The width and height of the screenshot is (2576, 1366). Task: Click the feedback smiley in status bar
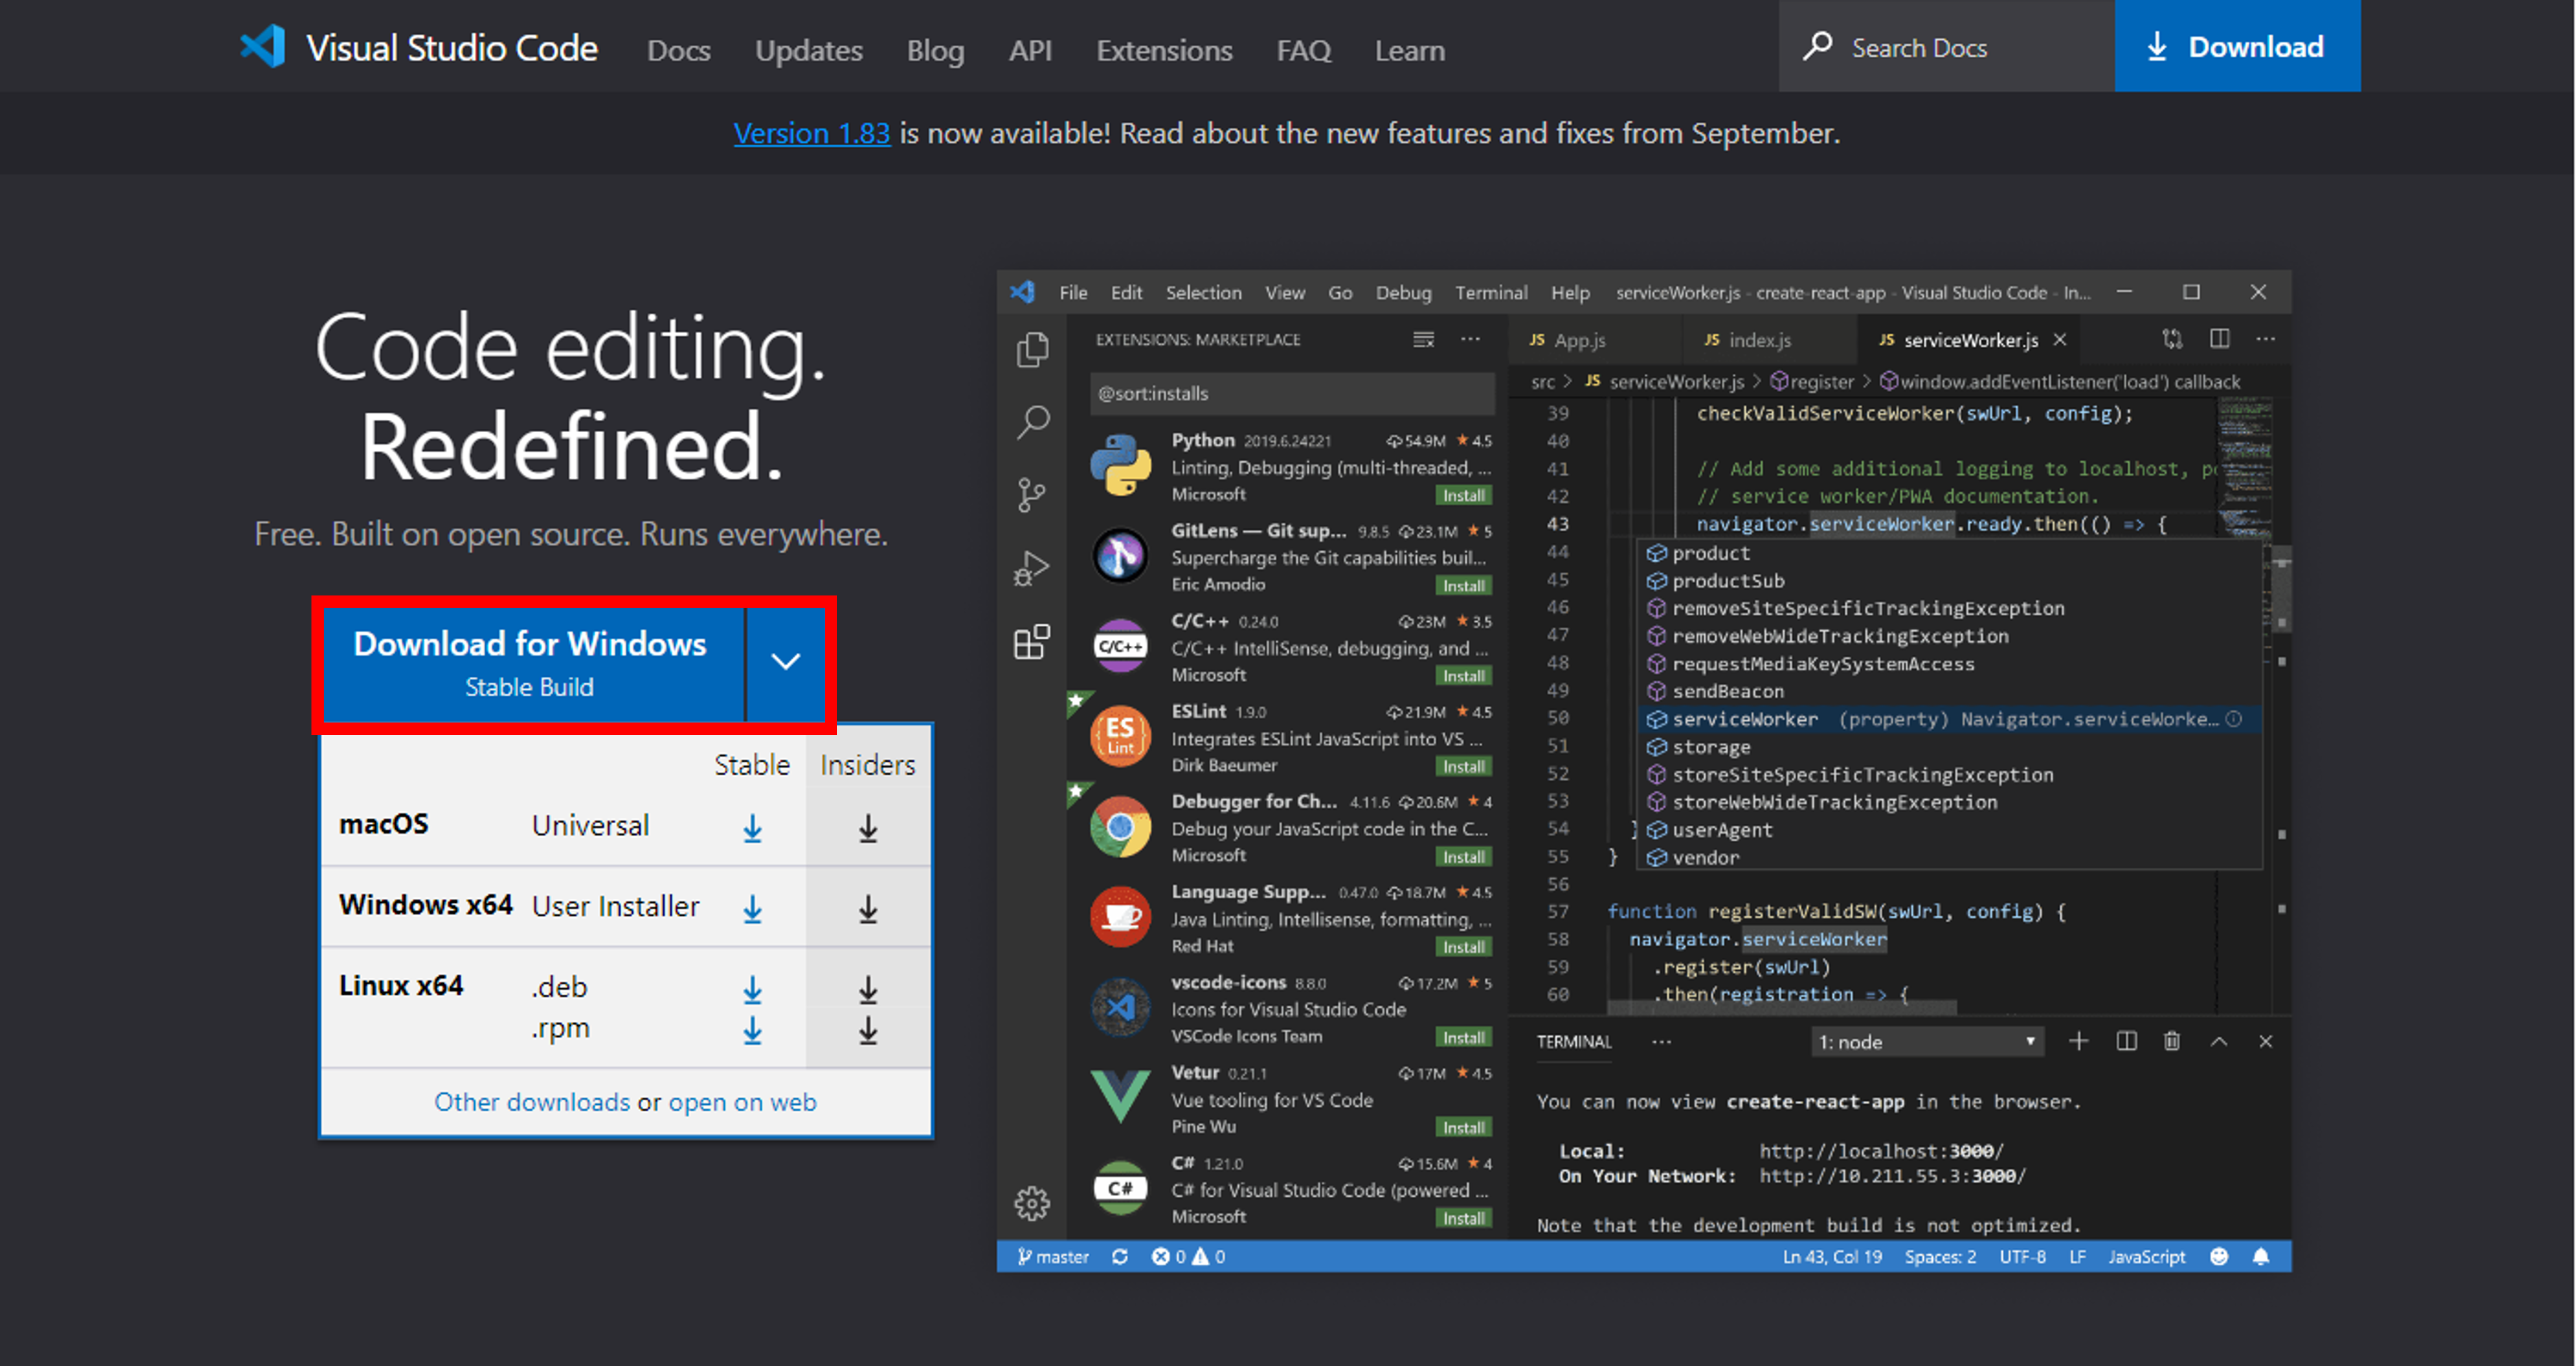2219,1256
